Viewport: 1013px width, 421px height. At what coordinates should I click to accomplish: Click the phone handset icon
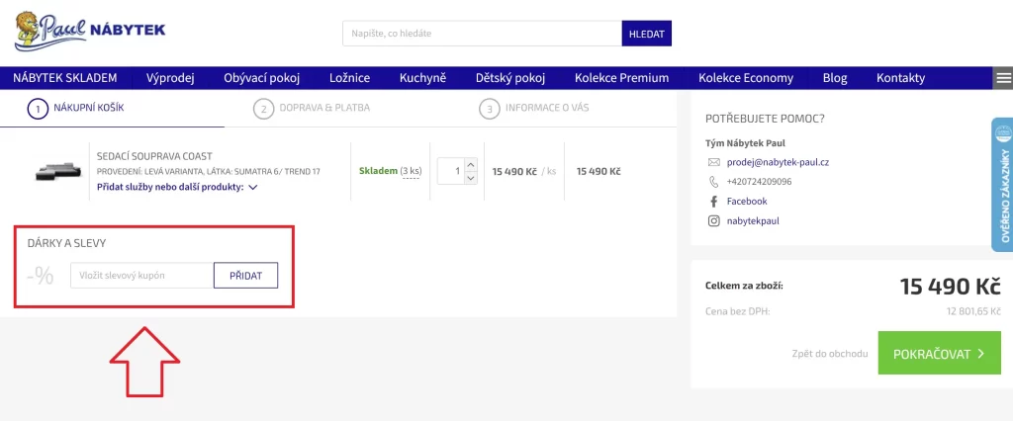pyautogui.click(x=714, y=182)
